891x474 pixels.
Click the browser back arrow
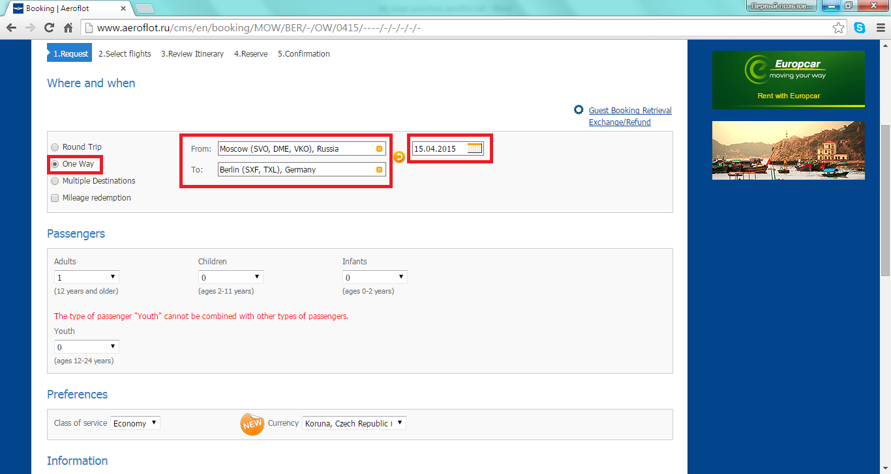10,28
